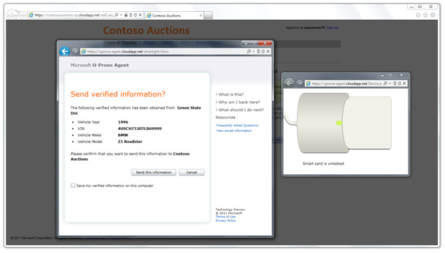445x253 pixels.
Task: Click the Vehicle Year value 1996
Action: coord(123,122)
